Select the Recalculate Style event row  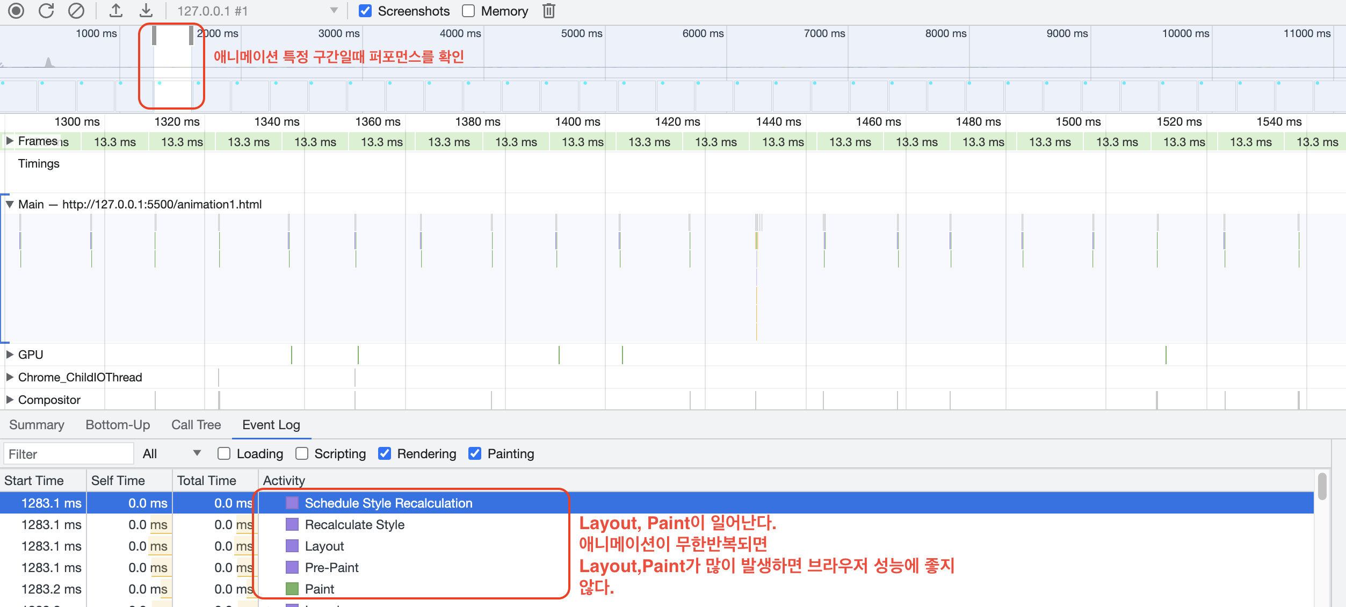(354, 525)
